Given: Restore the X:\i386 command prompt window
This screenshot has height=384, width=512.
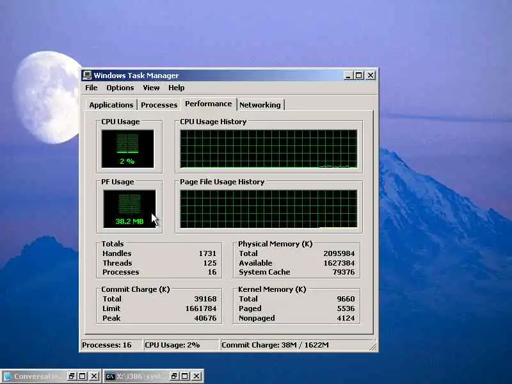Looking at the screenshot, I should tap(174, 376).
